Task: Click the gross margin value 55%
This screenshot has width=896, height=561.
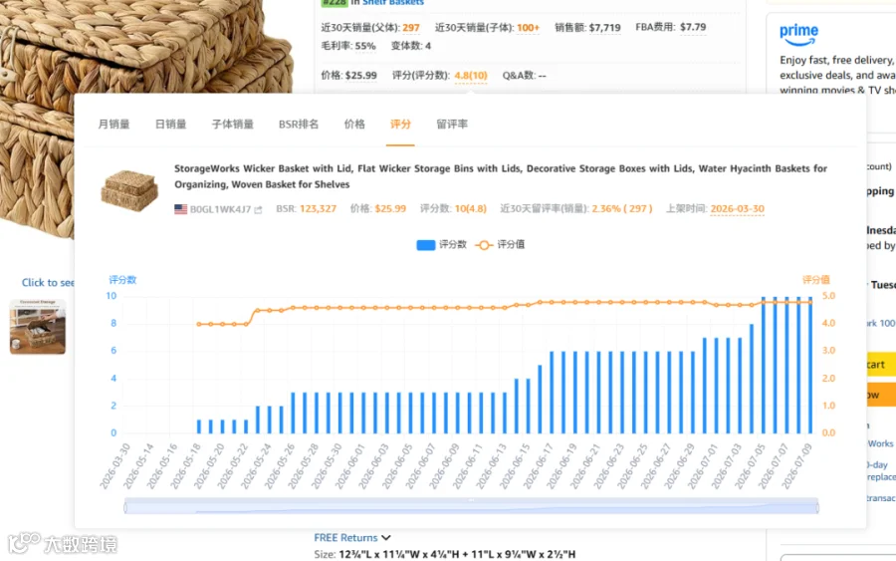Action: coord(365,46)
